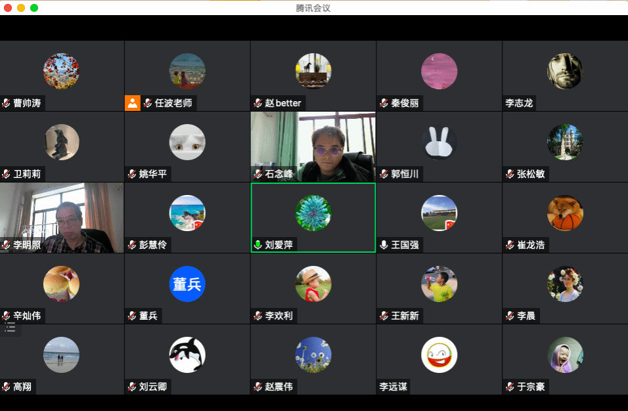Click the 王国强 name text
The image size is (628, 411).
coord(405,245)
